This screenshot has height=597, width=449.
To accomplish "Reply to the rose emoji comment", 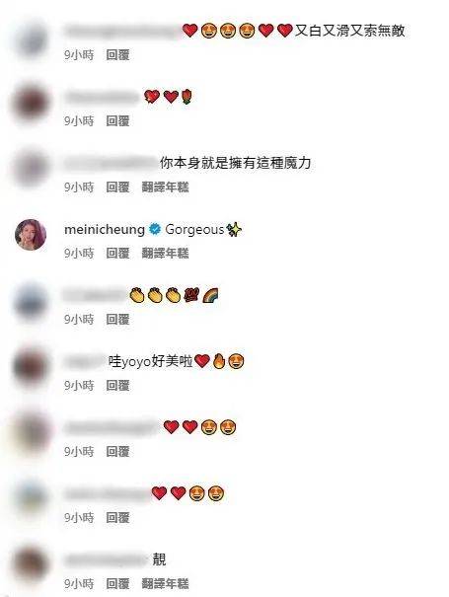I will pos(117,121).
